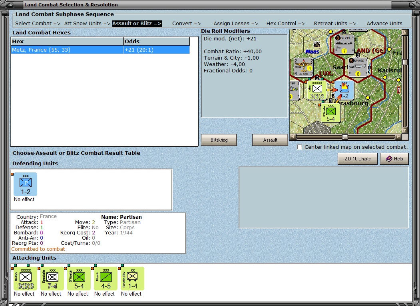Go to Att Snow Units subphase
The height and width of the screenshot is (306, 420).
pos(87,24)
